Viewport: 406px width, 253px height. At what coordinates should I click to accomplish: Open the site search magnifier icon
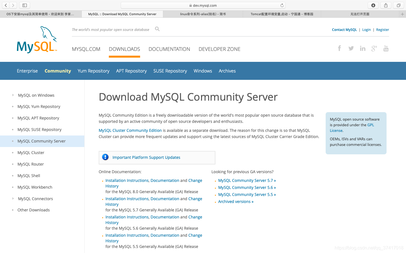tap(157, 29)
